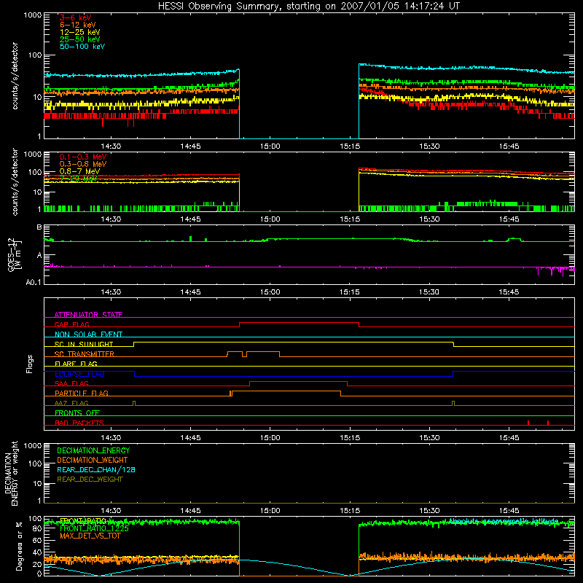Image resolution: width=583 pixels, height=583 pixels.
Task: Click the DECIMATION_WEIGHT legend label
Action: (93, 460)
